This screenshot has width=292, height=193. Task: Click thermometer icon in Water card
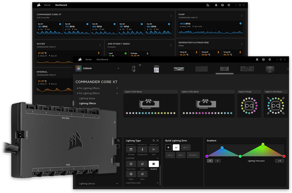click(99, 53)
